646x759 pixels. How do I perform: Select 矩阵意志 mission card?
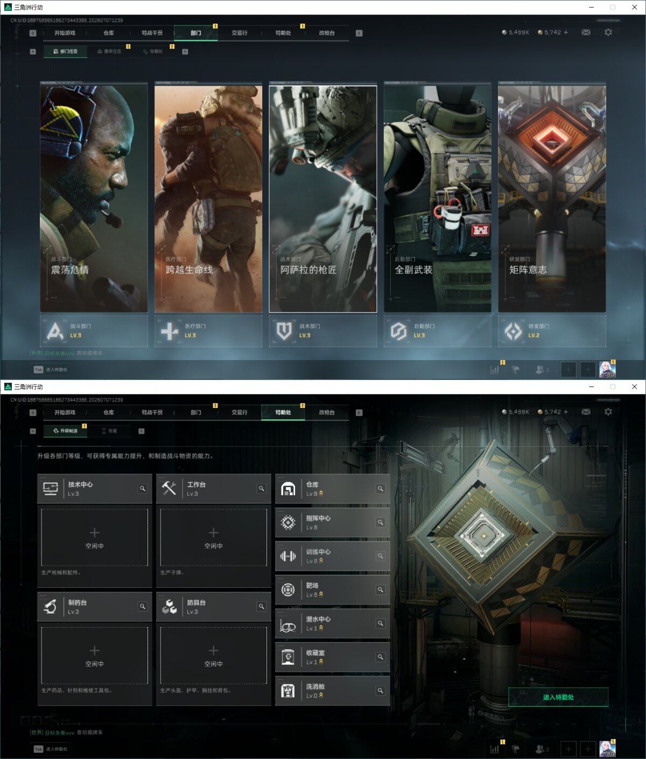552,198
